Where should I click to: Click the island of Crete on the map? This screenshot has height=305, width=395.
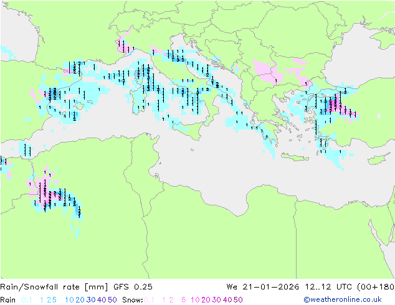(x=295, y=157)
